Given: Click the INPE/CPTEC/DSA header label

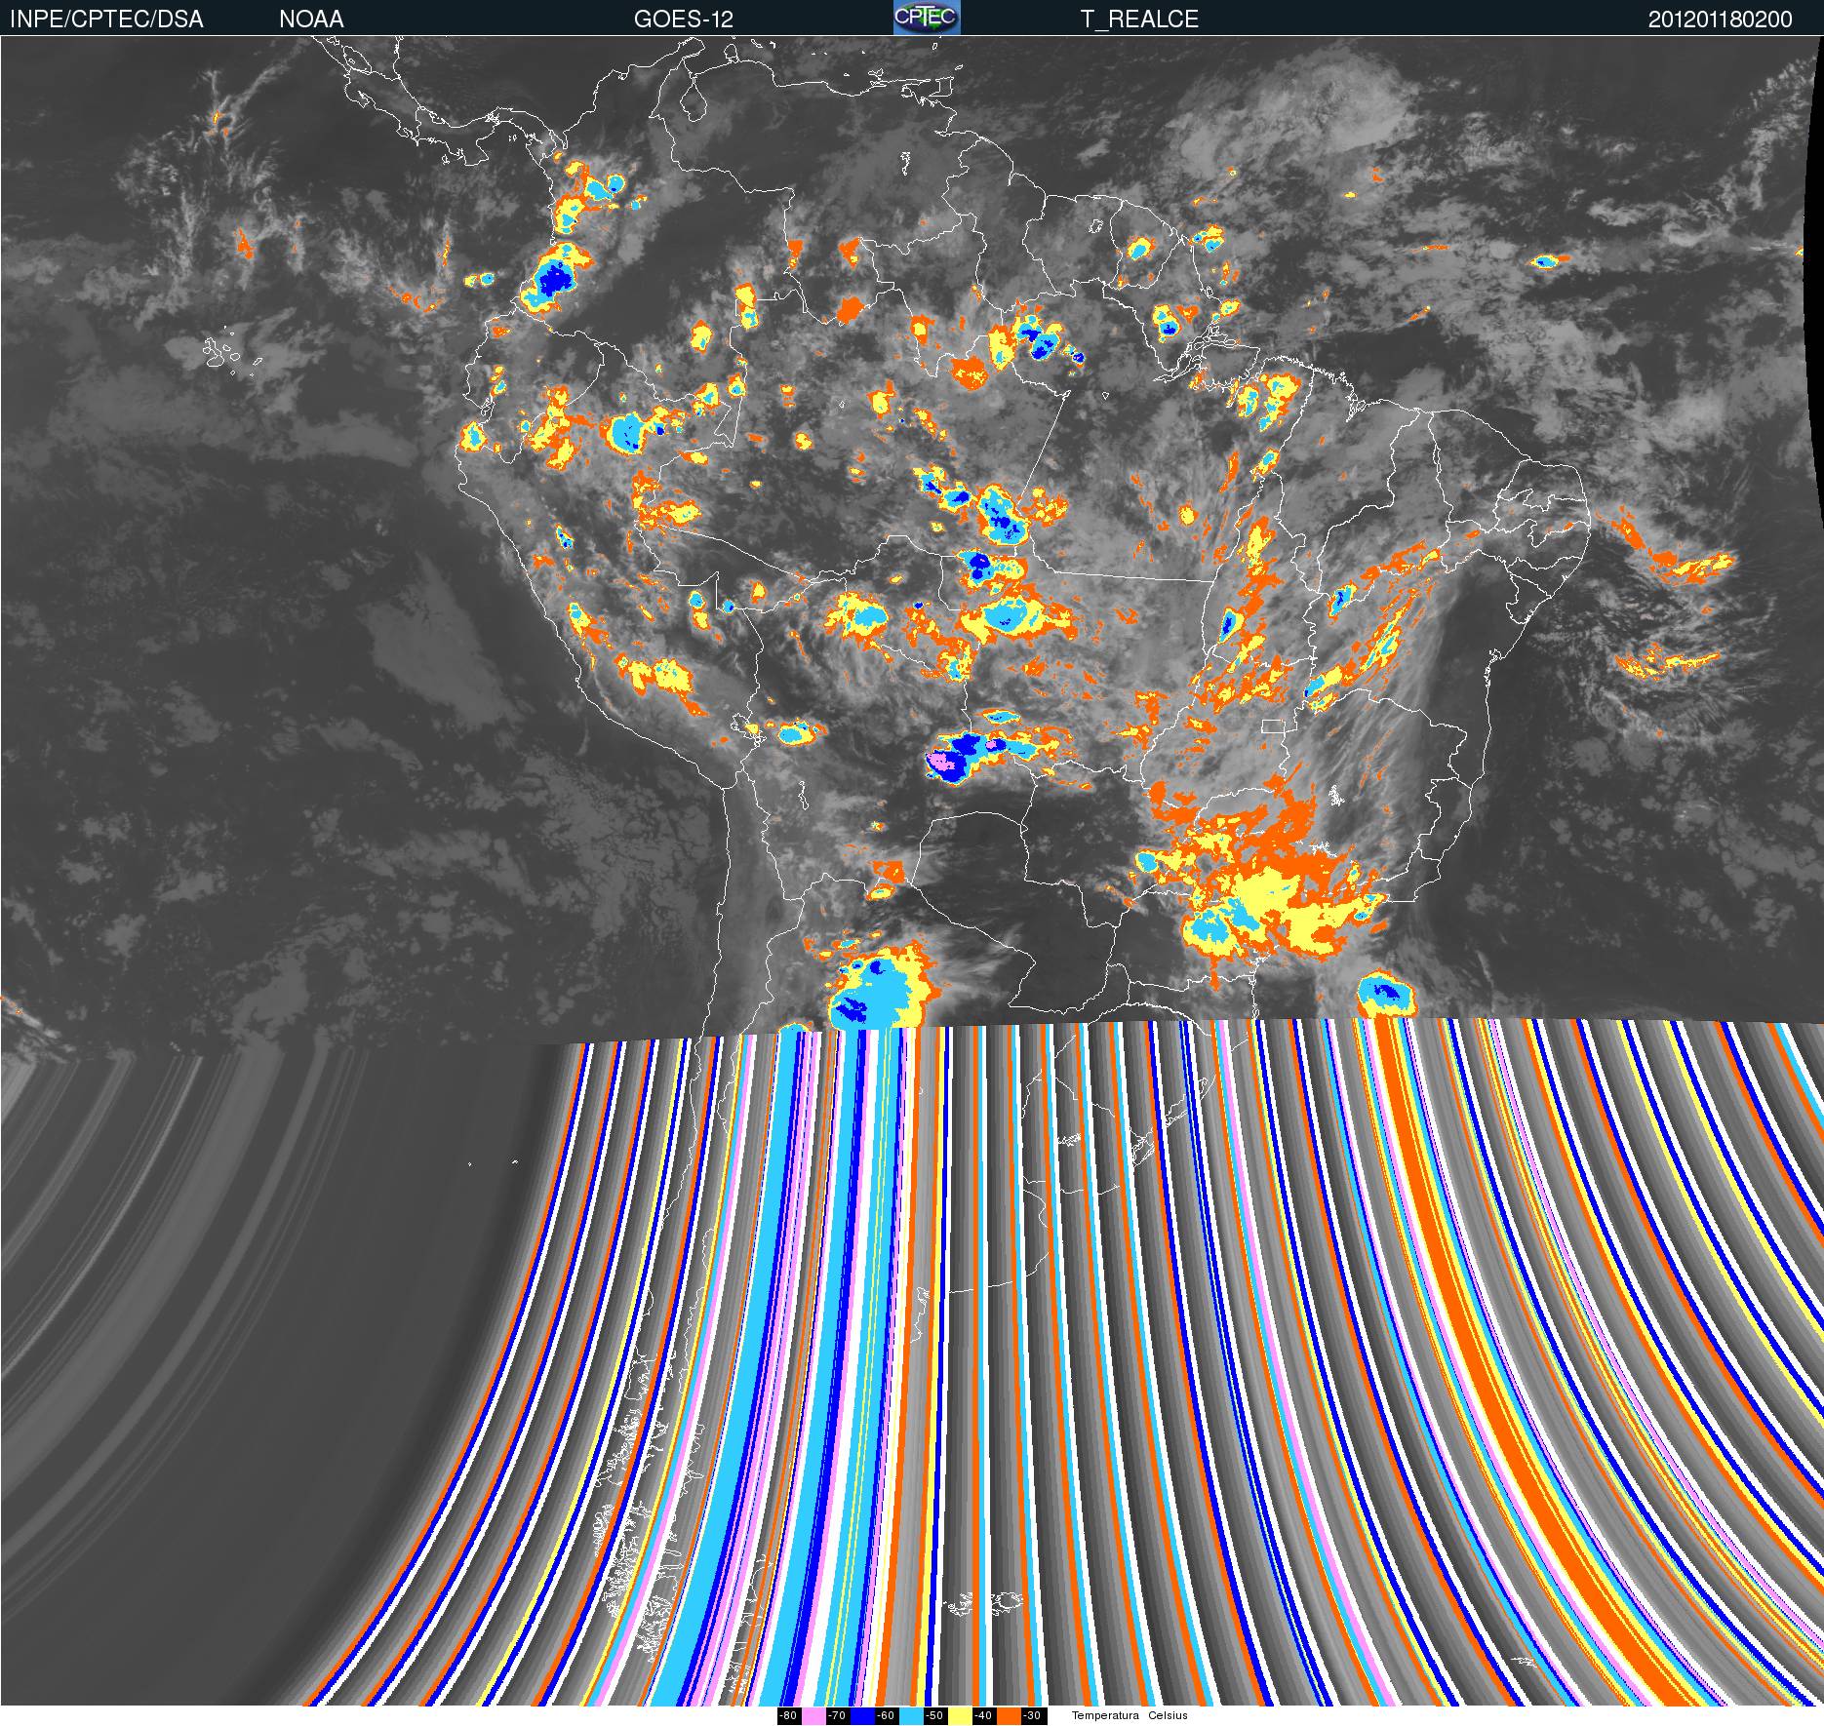Looking at the screenshot, I should click(106, 20).
